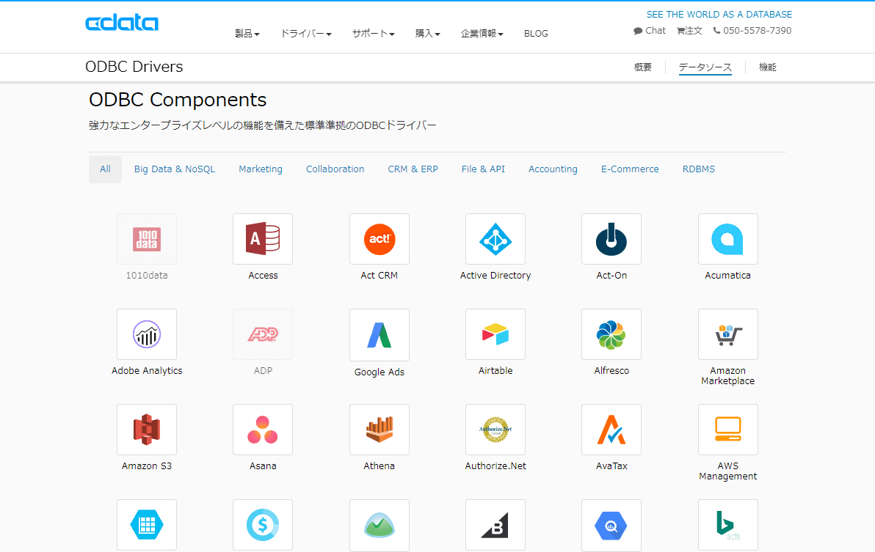This screenshot has width=875, height=552.
Task: Choose the ADP driver icon
Action: [263, 334]
